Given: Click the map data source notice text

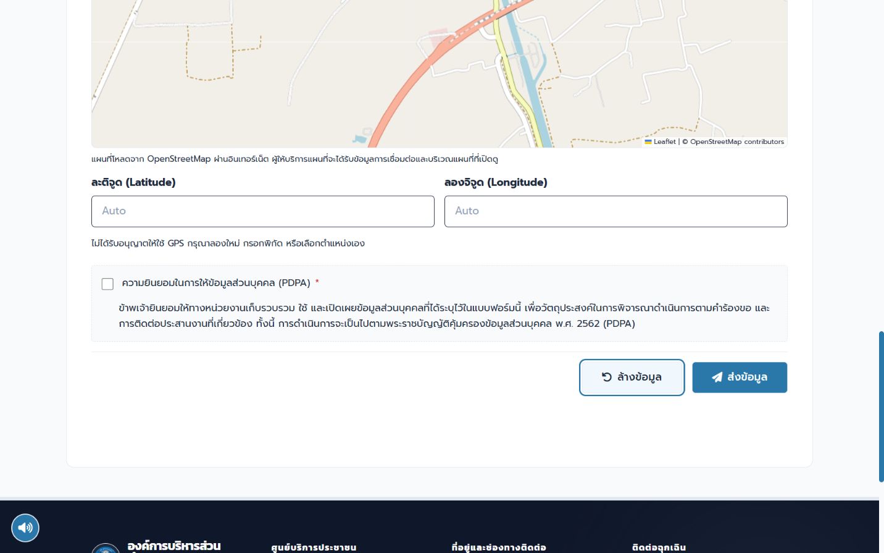Looking at the screenshot, I should [294, 159].
